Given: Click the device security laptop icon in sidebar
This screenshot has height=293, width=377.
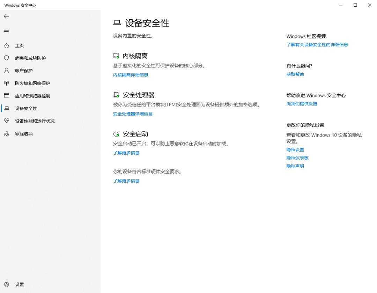Looking at the screenshot, I should [7, 108].
